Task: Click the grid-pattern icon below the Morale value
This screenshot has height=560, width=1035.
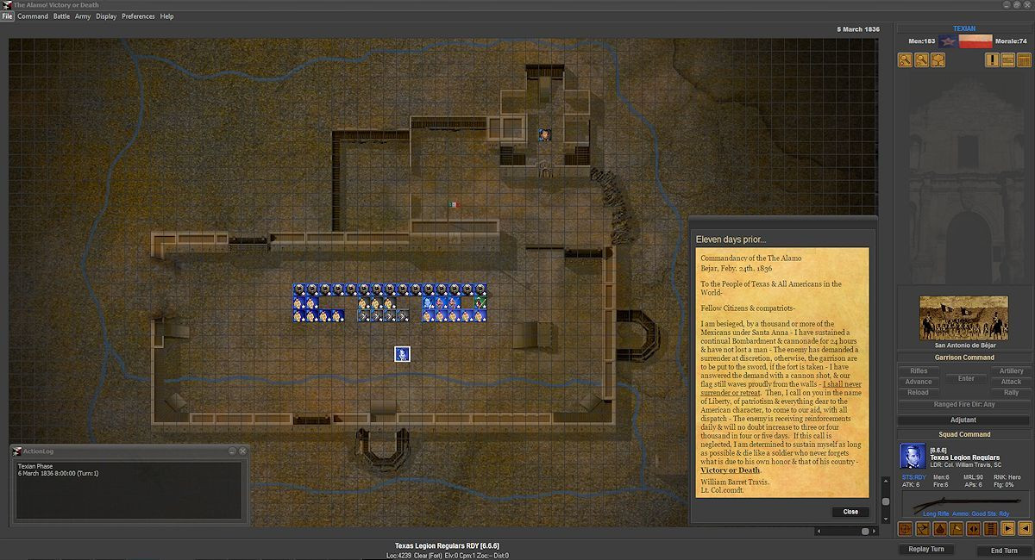Action: 1025,60
